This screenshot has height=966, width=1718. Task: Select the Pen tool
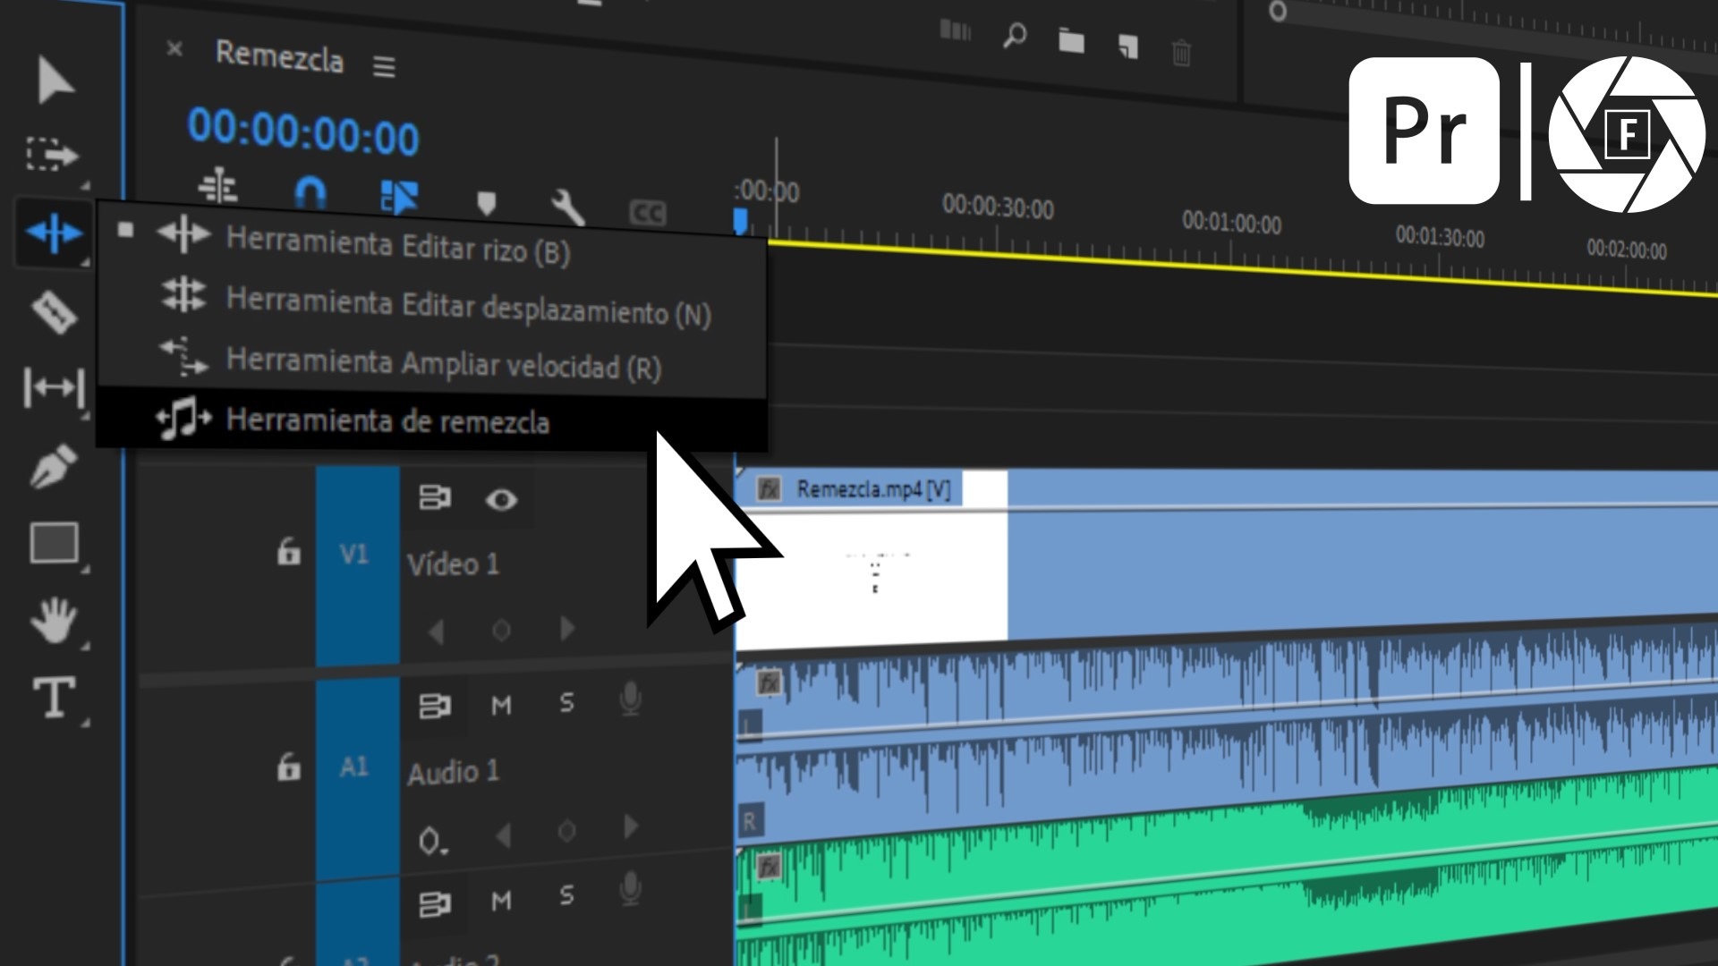pyautogui.click(x=54, y=465)
